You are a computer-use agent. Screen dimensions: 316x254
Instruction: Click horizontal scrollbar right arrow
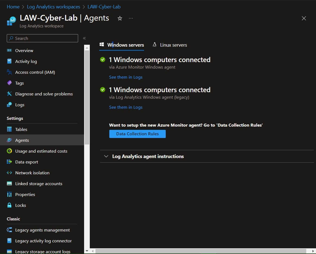tap(313, 251)
